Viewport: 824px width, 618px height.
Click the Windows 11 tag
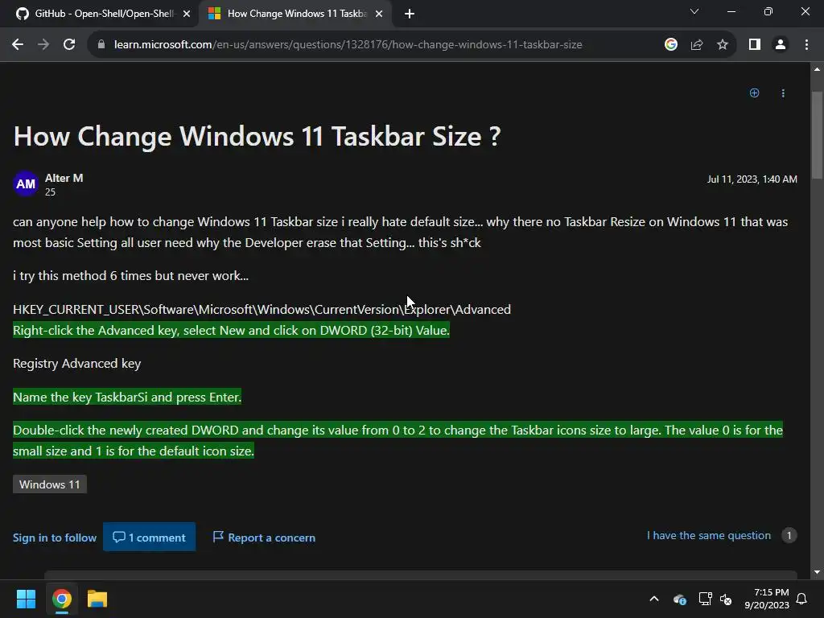50,484
